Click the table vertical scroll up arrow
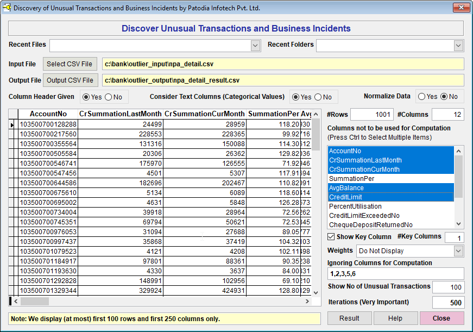This screenshot has height=332, width=473. coord(316,113)
